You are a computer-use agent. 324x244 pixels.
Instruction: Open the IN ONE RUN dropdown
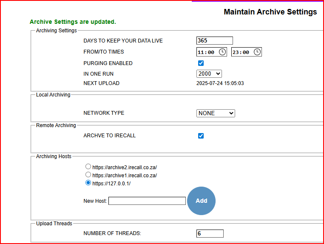click(x=209, y=74)
